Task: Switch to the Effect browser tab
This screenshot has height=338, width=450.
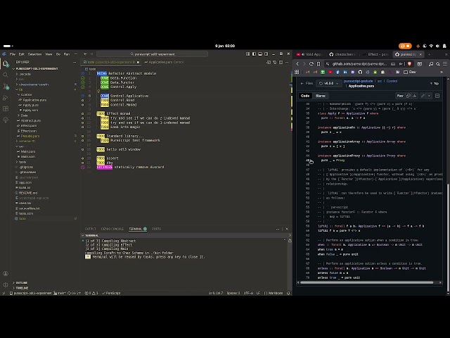Action: pos(376,54)
